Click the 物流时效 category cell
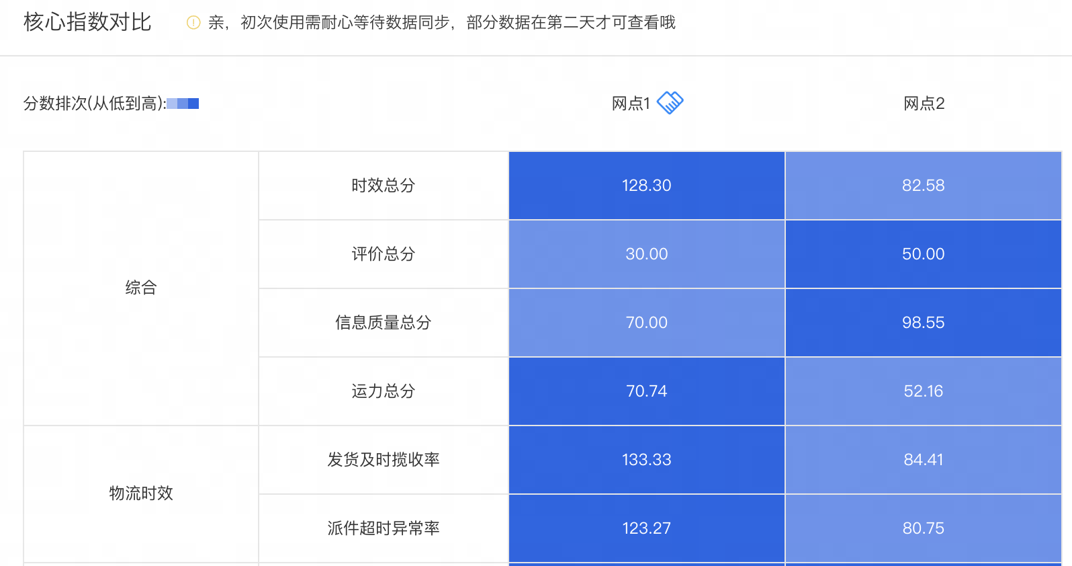 pos(141,493)
